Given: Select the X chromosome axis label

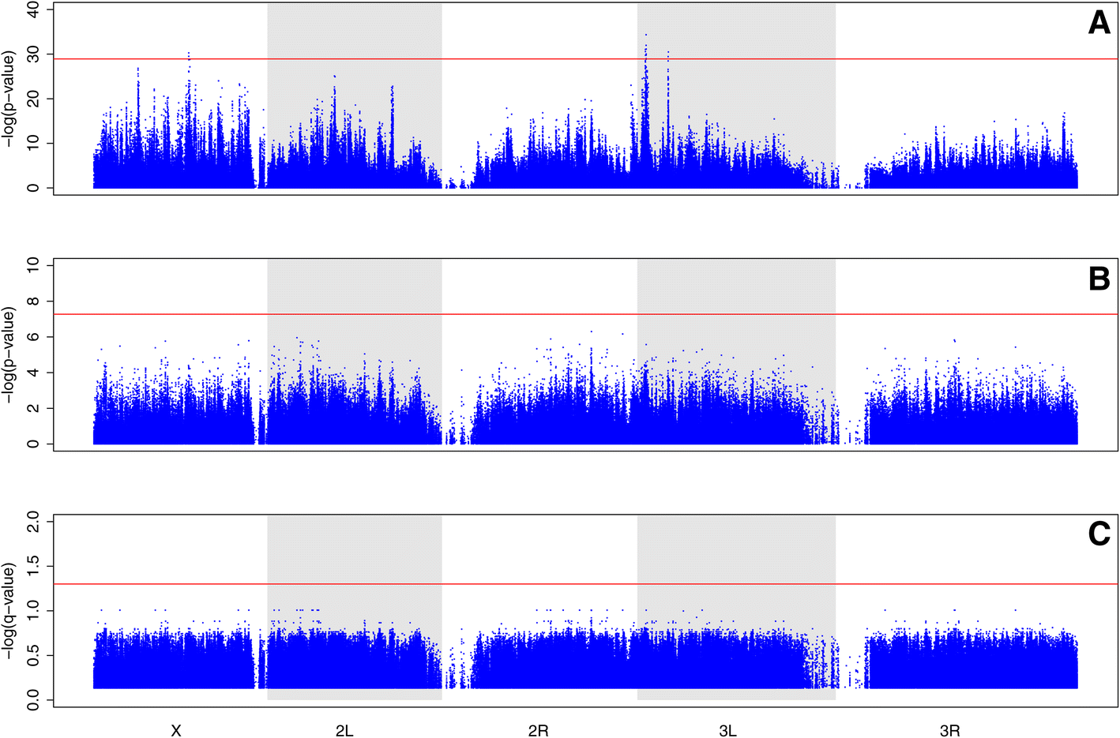Looking at the screenshot, I should (176, 731).
